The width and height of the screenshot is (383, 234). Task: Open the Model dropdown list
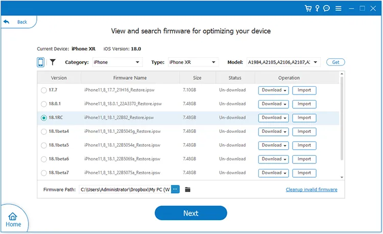[283, 62]
